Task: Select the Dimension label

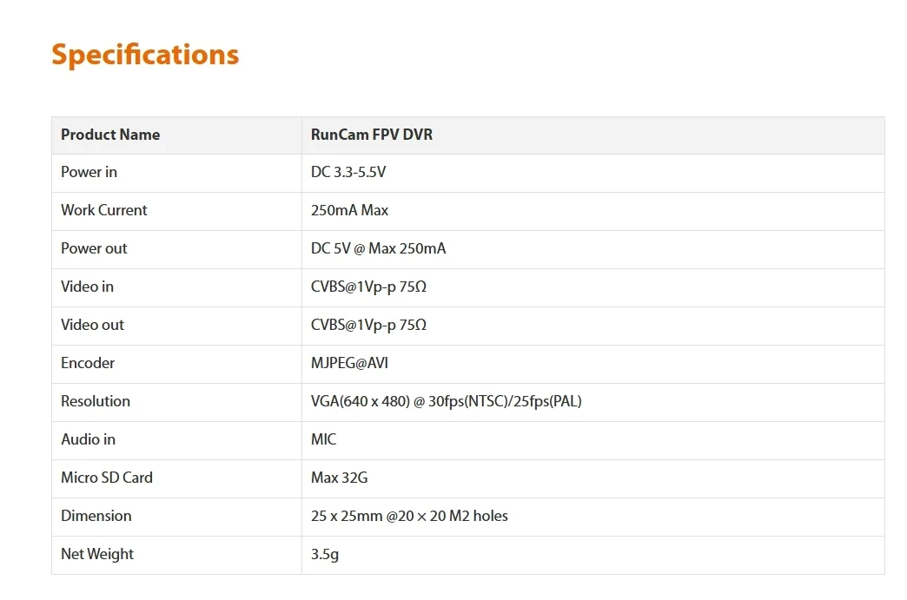Action: coord(96,516)
